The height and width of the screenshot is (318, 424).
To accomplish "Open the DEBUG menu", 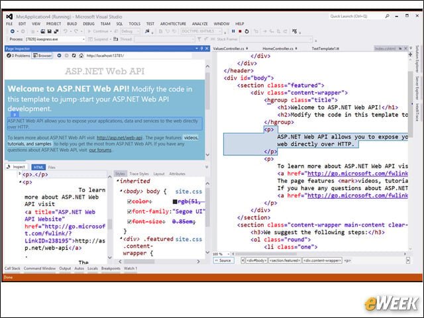I will point(88,24).
